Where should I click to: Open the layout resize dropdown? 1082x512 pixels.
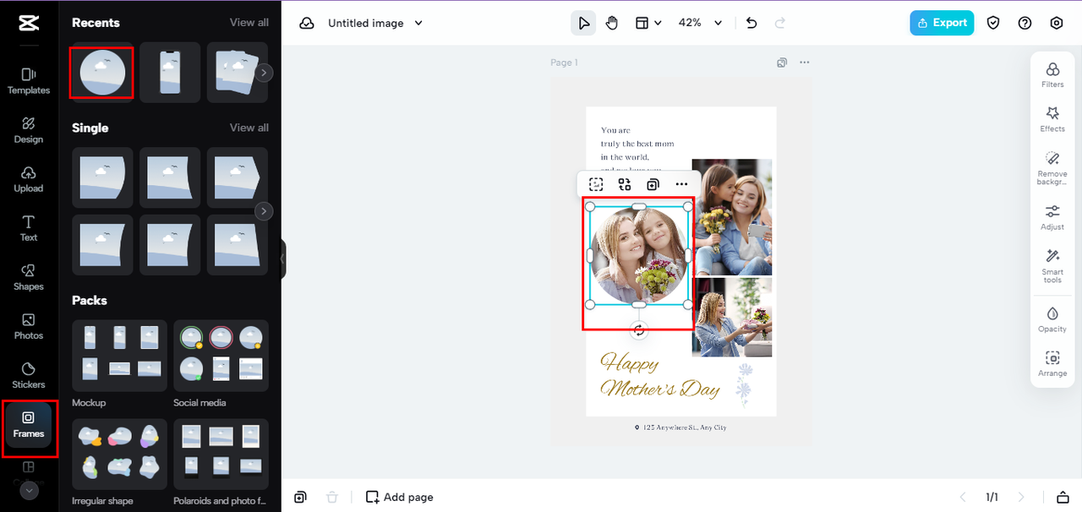tap(648, 23)
